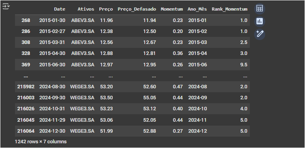305x148 pixels.
Task: Select date cell 2015-03-31
Action: [52, 42]
